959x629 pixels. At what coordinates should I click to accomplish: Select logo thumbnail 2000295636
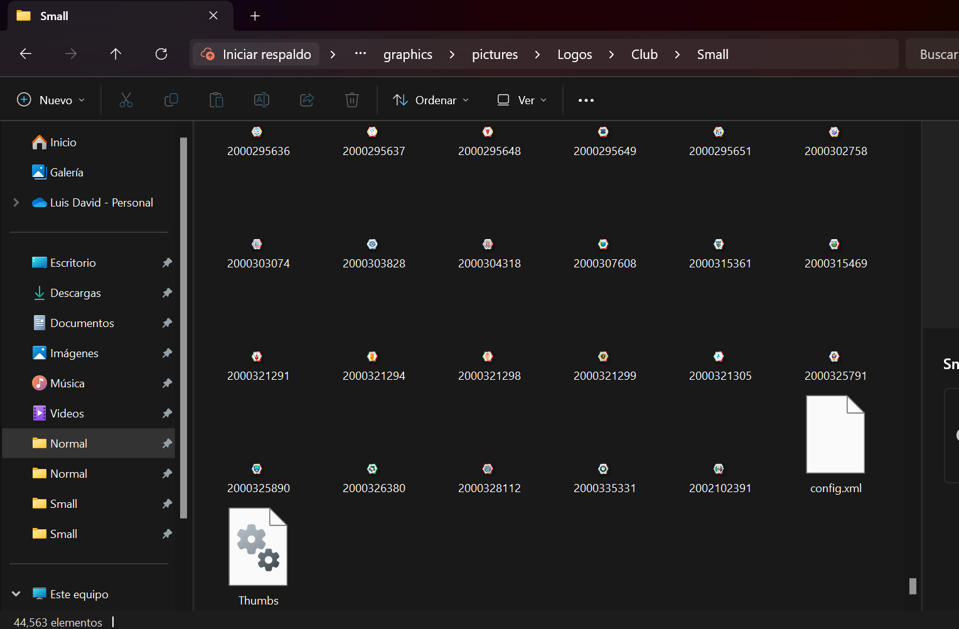click(x=257, y=132)
